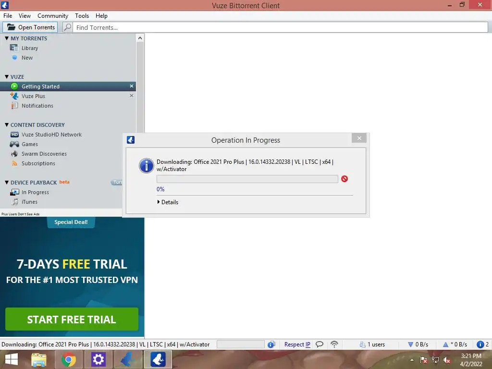The width and height of the screenshot is (492, 369).
Task: Collapse the CONTENT DISCOVERY section
Action: point(7,124)
